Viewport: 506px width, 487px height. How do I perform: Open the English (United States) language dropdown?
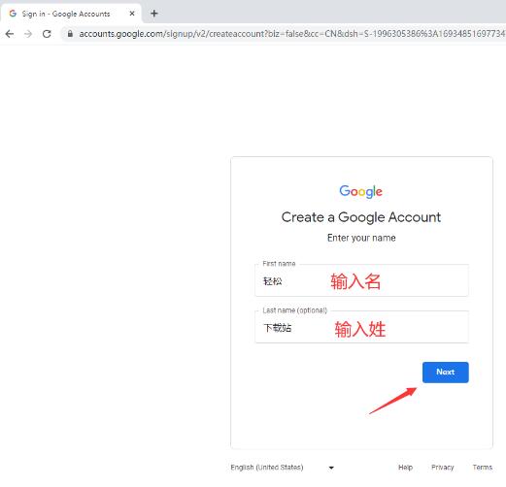point(282,468)
